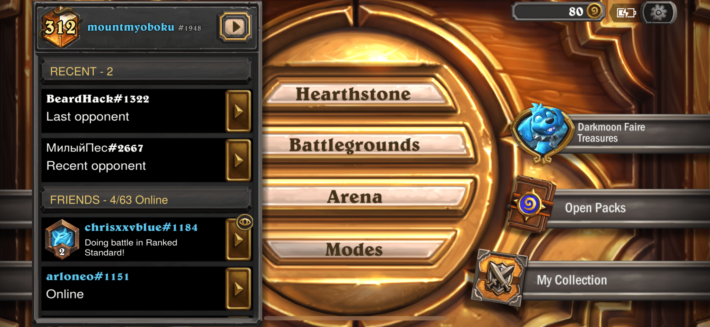Expand options arrow for arloneo#1151
The height and width of the screenshot is (327, 710).
point(238,288)
